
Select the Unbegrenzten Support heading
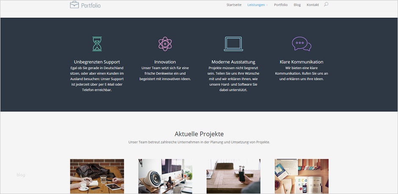[97, 62]
